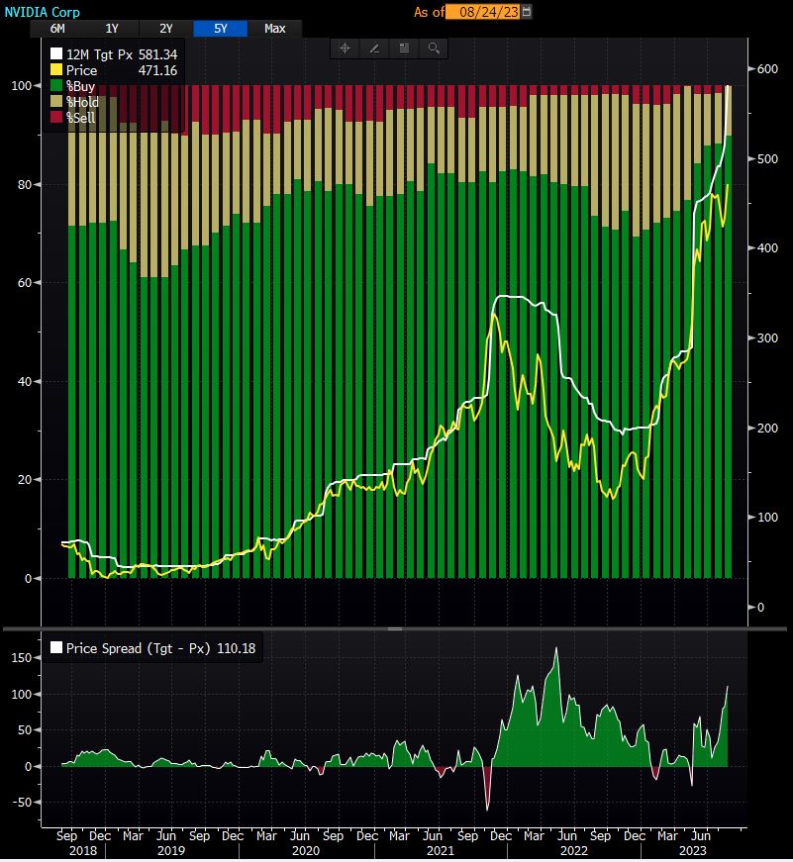The width and height of the screenshot is (793, 862).
Task: Select the 5Y range tab
Action: point(221,29)
